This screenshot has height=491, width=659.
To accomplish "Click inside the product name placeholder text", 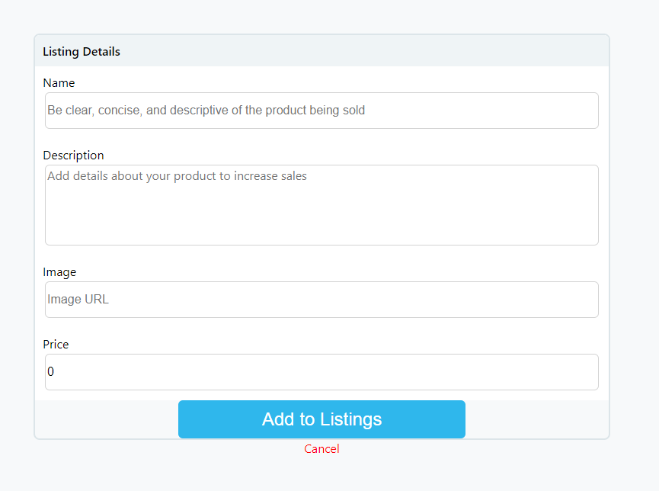I will pos(206,110).
